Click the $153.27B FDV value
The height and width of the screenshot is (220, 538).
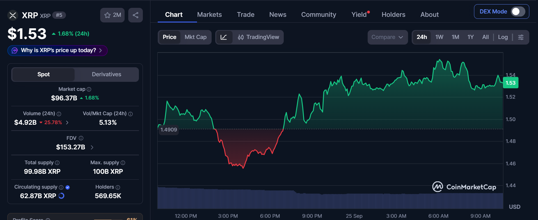(70, 147)
